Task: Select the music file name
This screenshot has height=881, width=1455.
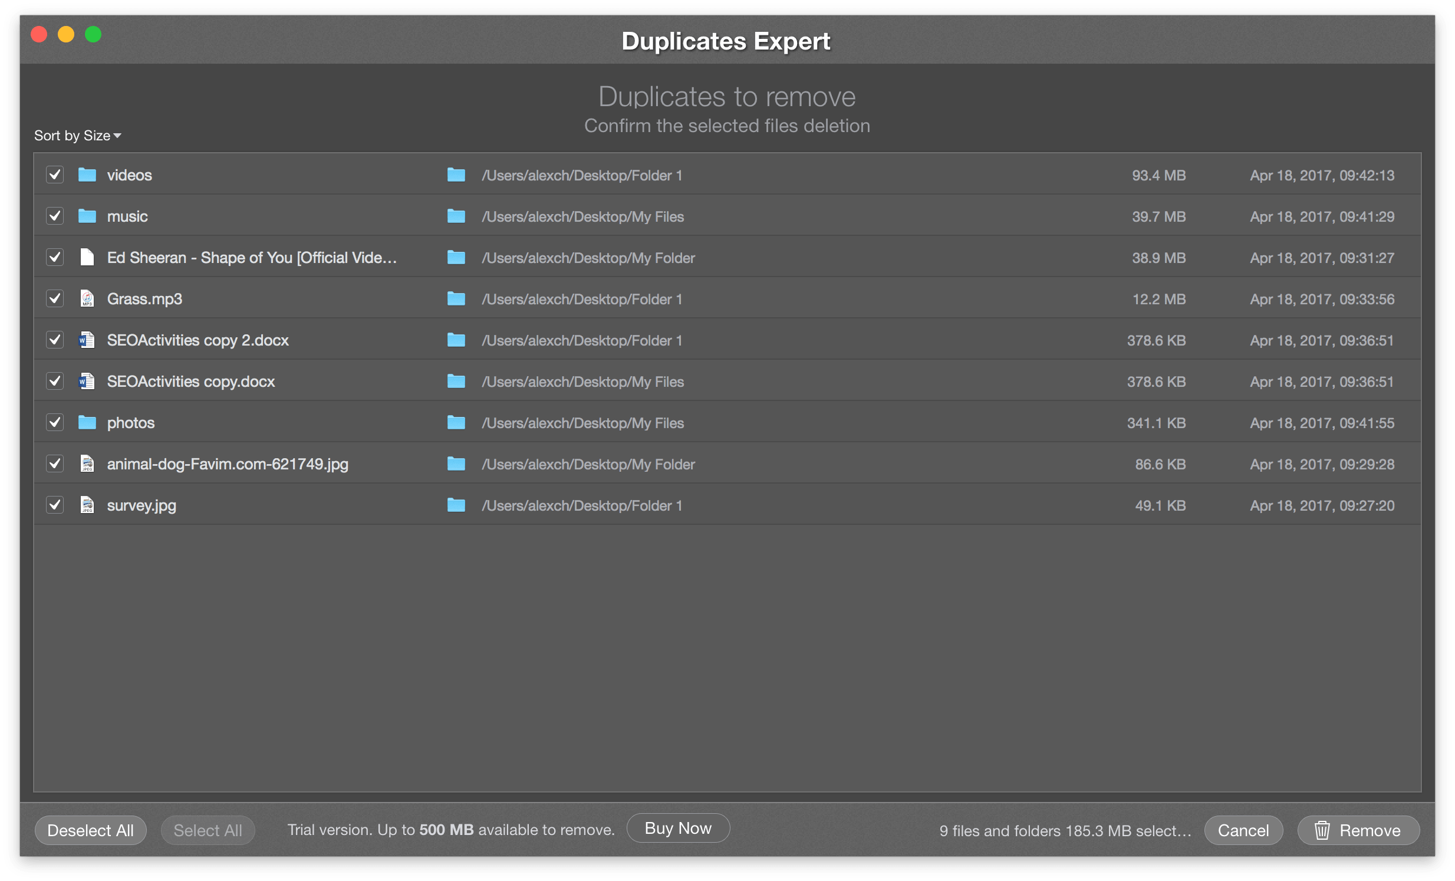Action: click(x=127, y=216)
